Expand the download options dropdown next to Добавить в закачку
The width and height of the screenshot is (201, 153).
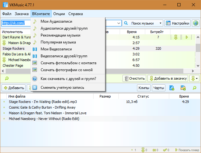tap(194, 78)
